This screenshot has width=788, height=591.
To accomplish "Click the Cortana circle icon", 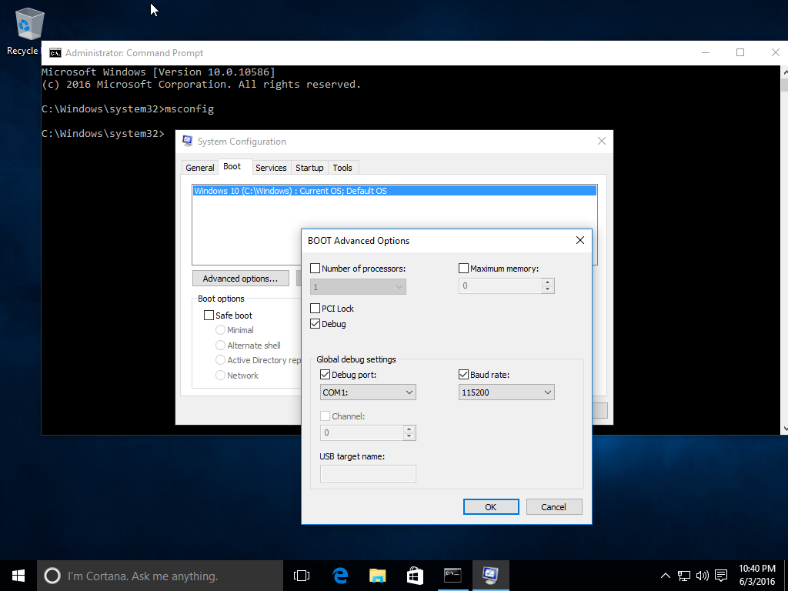I will point(52,576).
